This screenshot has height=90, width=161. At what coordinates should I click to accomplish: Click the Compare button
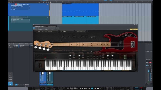tap(40, 29)
